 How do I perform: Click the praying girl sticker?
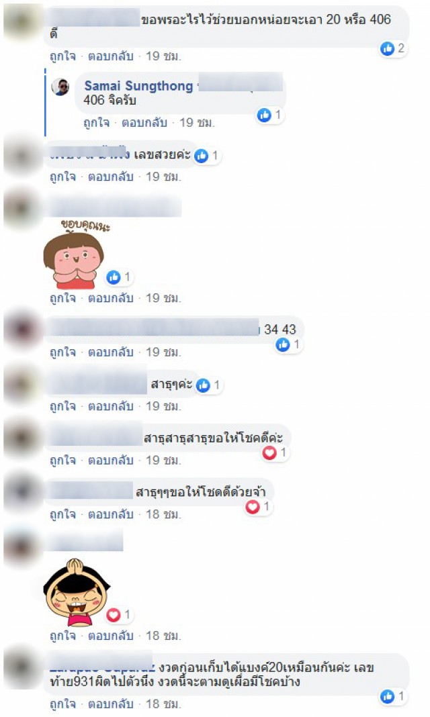point(76,592)
